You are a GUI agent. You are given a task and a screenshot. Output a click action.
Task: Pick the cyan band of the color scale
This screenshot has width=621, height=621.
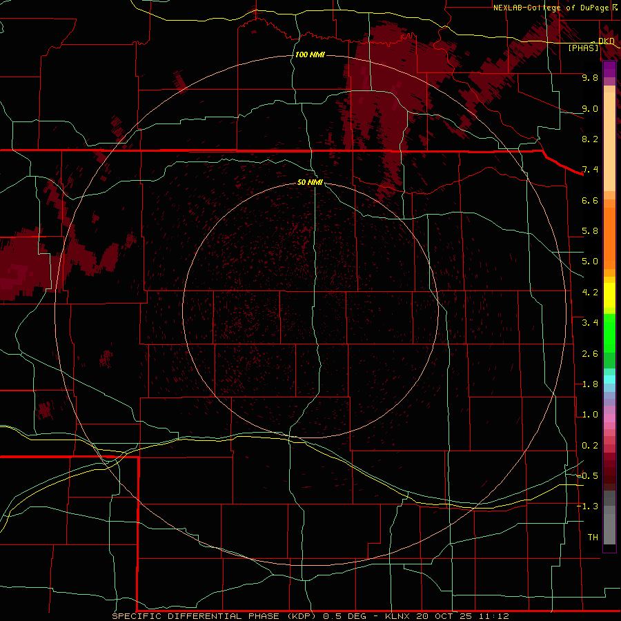pos(609,379)
